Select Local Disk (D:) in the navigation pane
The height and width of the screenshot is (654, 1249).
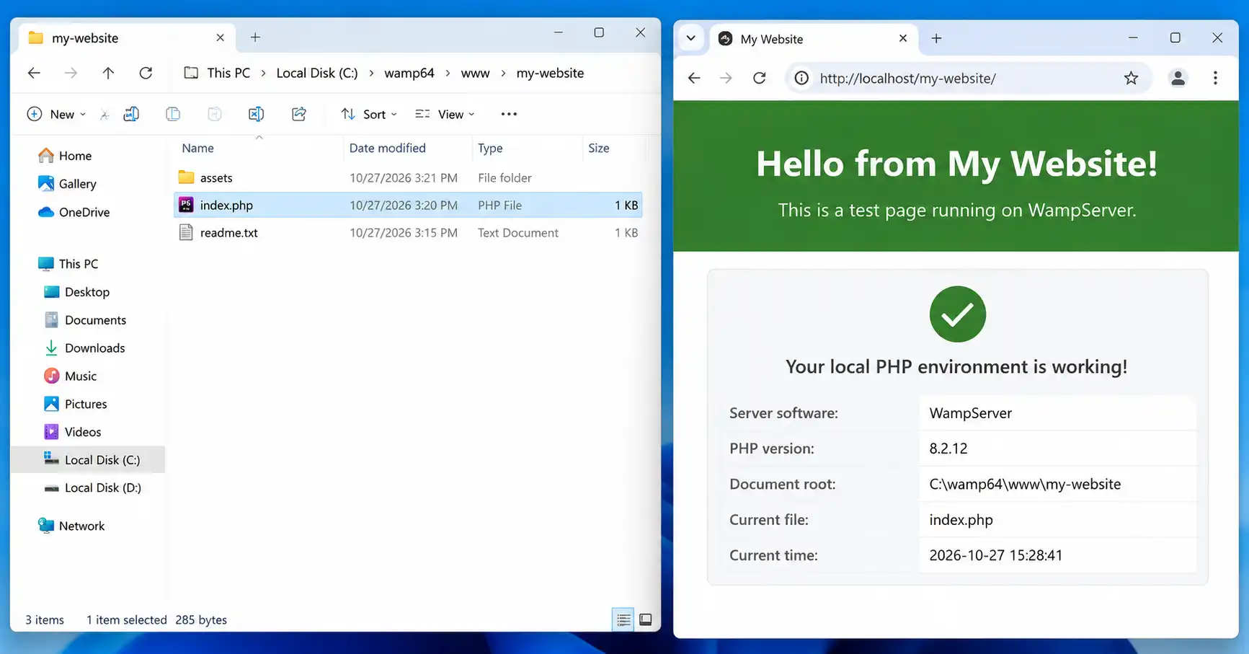point(92,488)
